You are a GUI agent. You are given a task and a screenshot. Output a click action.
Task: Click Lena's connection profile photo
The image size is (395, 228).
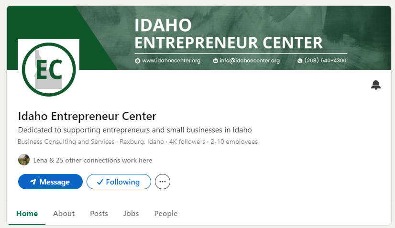tap(24, 160)
